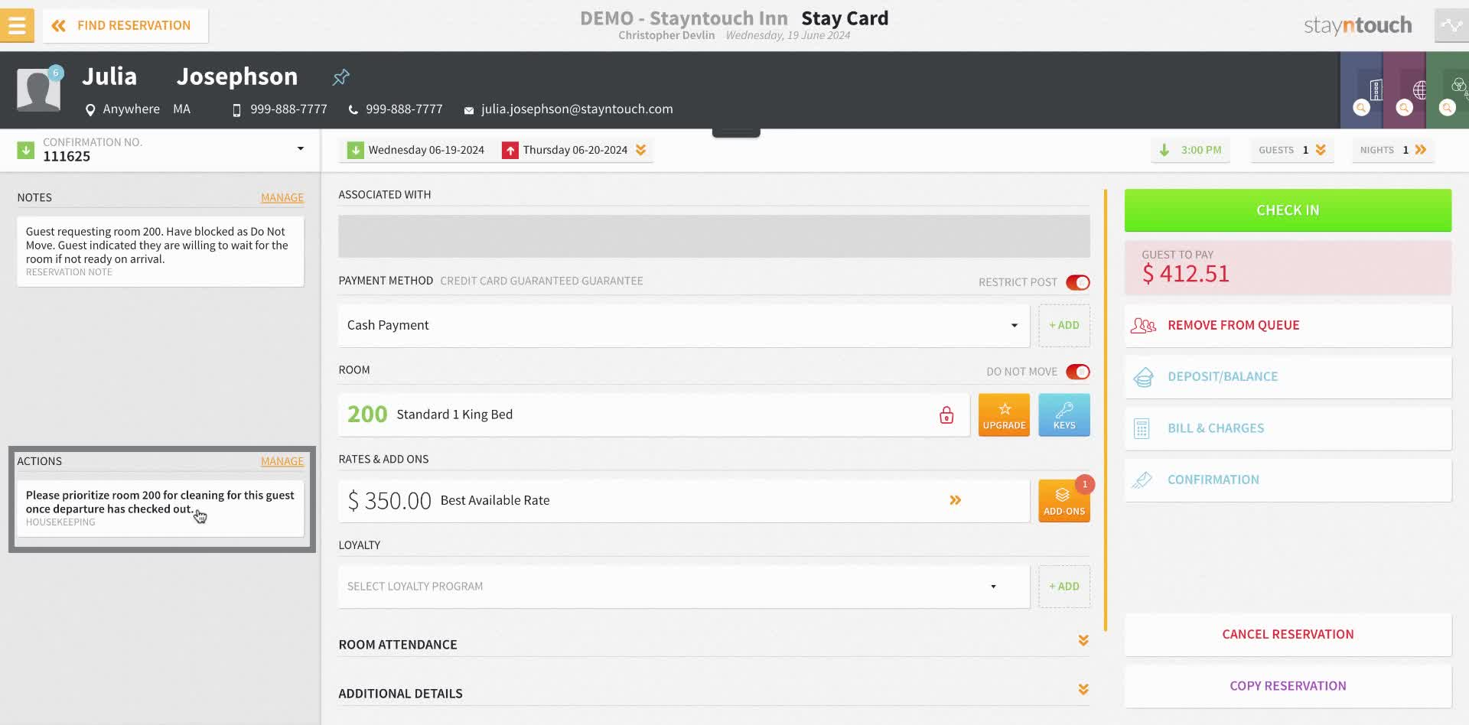Click the Associated With gray field

(x=714, y=236)
